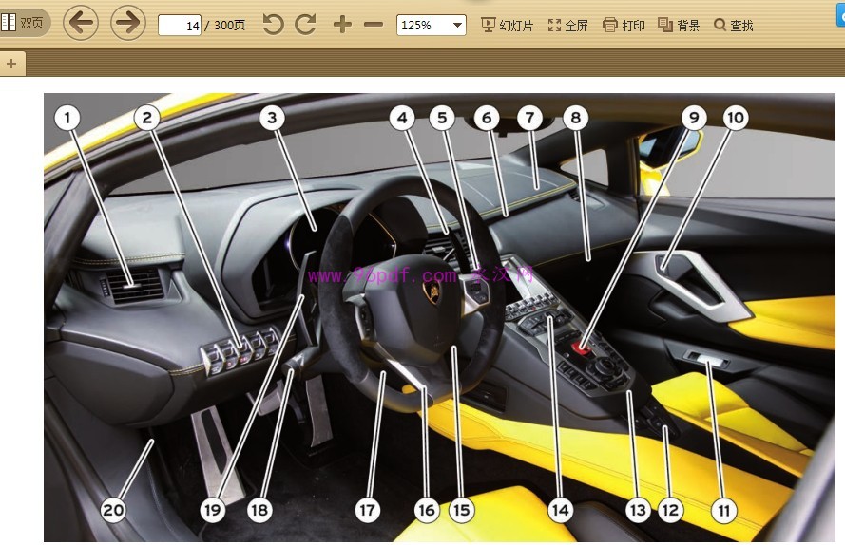This screenshot has width=845, height=545.
Task: Add a new tab with plus button
Action: [x=11, y=64]
